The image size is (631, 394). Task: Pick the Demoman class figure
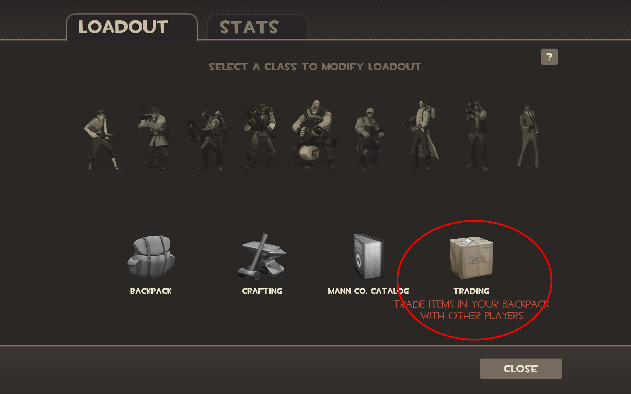click(x=260, y=137)
